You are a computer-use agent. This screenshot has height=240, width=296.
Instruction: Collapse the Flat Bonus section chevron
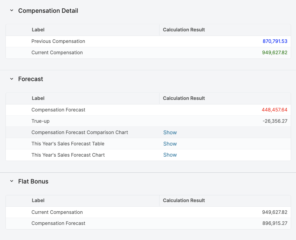click(12, 181)
